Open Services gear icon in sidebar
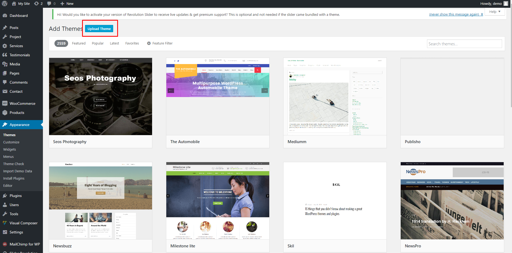Viewport: 512px width, 253px height. click(x=5, y=46)
